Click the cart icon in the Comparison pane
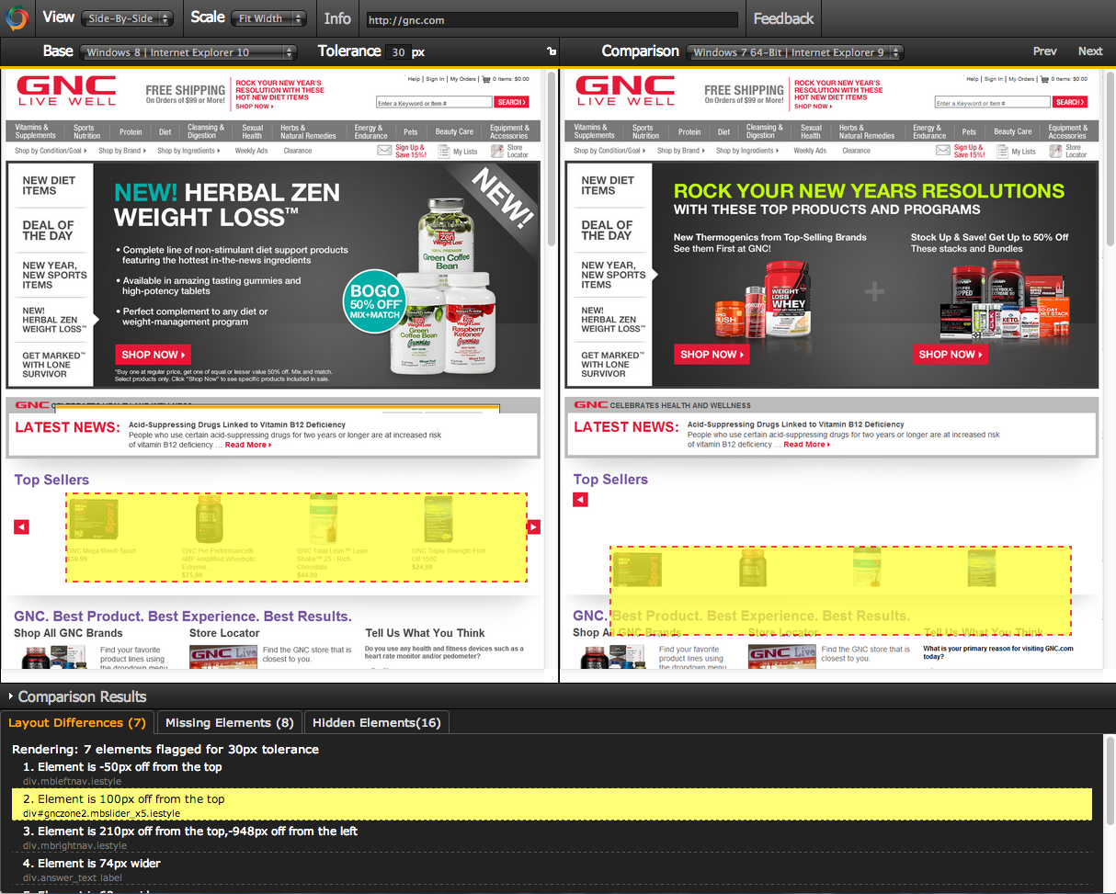The height and width of the screenshot is (894, 1116). pos(1045,79)
